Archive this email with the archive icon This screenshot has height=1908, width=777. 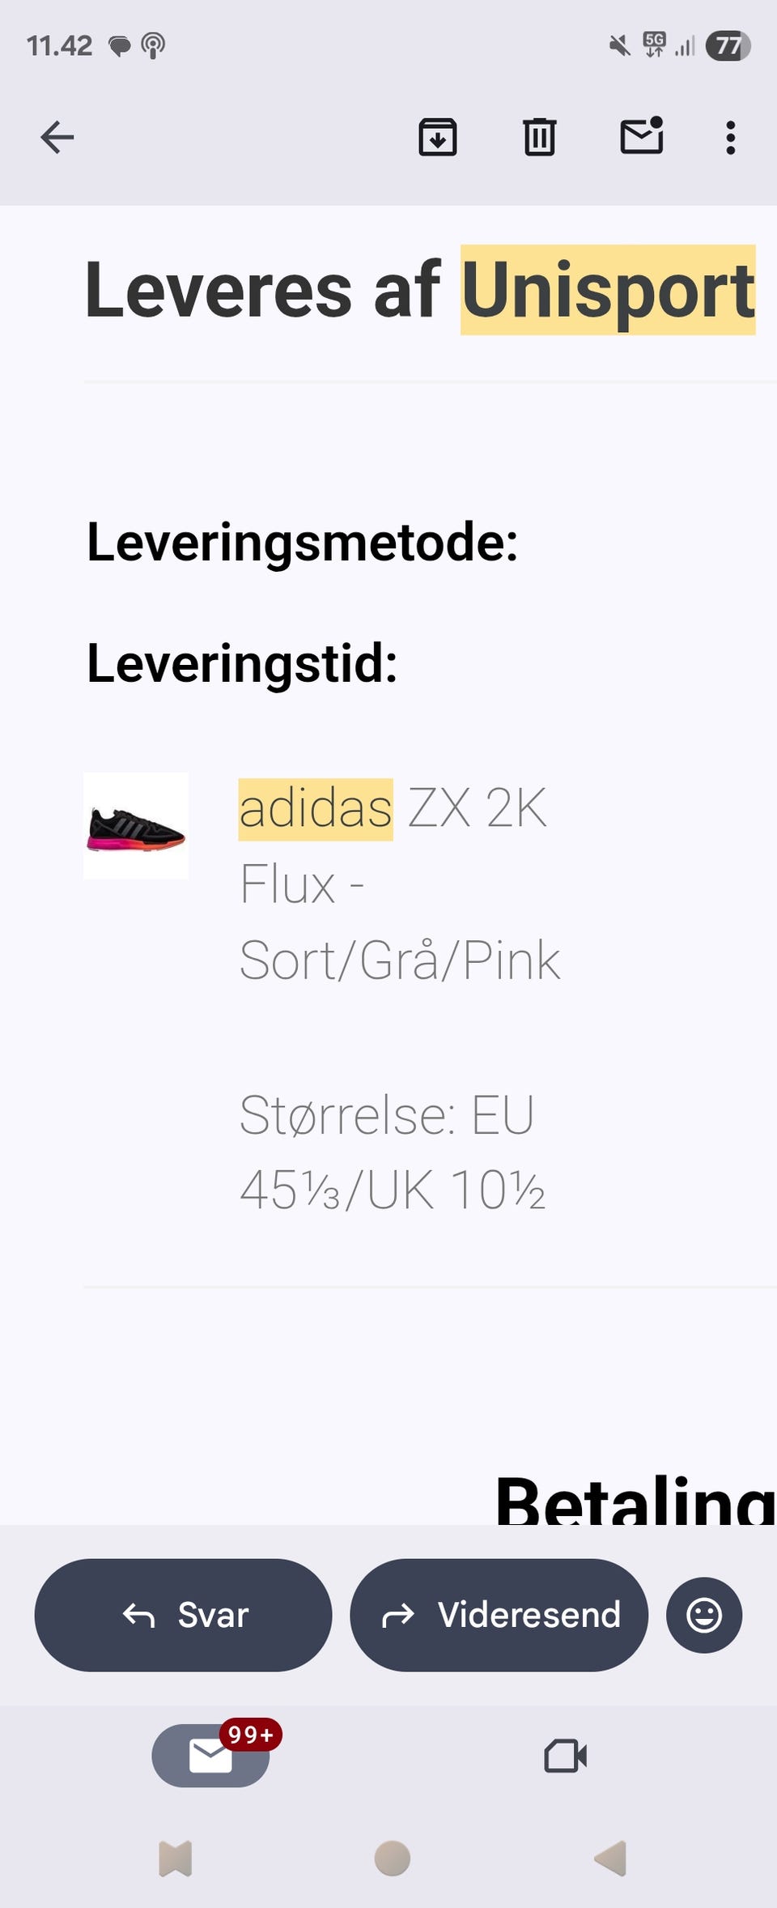(x=437, y=137)
